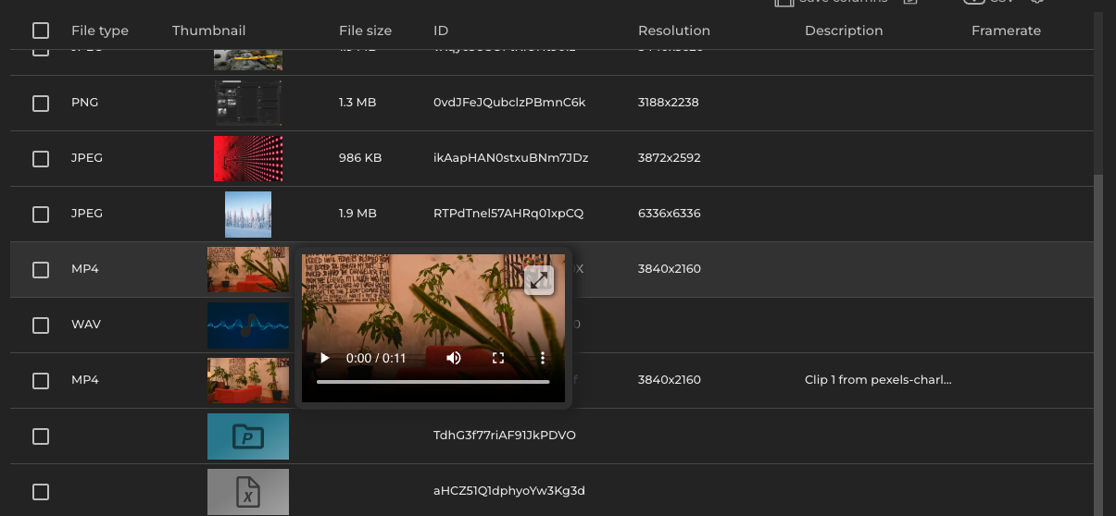Click 3840x2160 in the 'Clip 1' row
The width and height of the screenshot is (1116, 516).
670,380
